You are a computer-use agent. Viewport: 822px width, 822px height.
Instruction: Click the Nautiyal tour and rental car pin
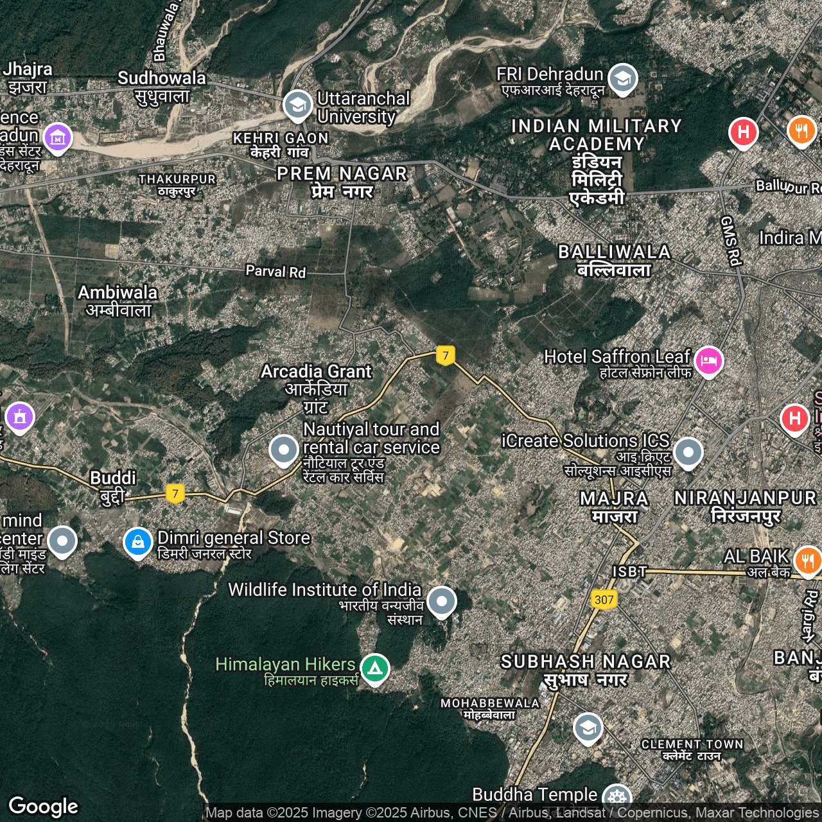click(x=283, y=450)
